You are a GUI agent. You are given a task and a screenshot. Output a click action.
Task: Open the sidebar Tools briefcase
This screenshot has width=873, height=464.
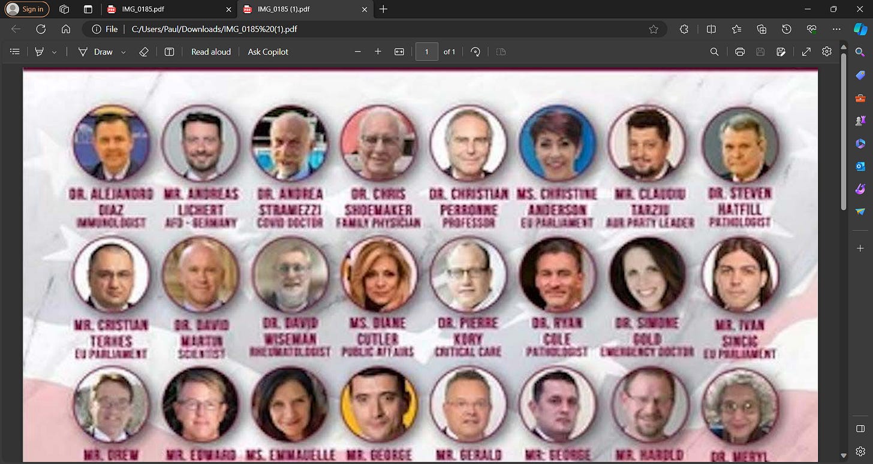pyautogui.click(x=860, y=98)
